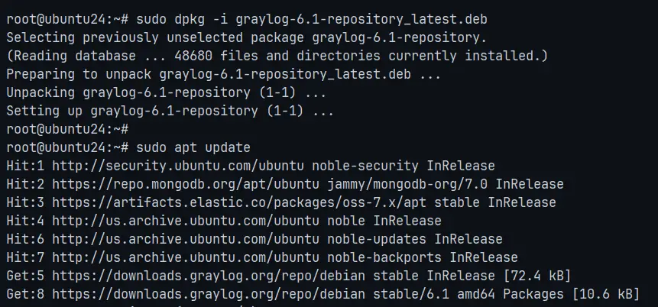Screen dimensions: 658x307
Task: Click 'graylog-6.1-repository_latest.deb' filename in first command
Action: pyautogui.click(x=361, y=19)
